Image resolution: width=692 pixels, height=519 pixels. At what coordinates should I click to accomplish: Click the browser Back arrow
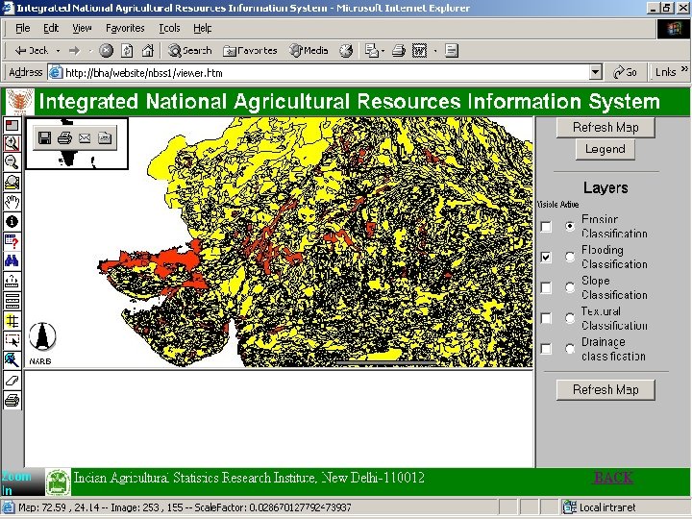tap(32, 51)
